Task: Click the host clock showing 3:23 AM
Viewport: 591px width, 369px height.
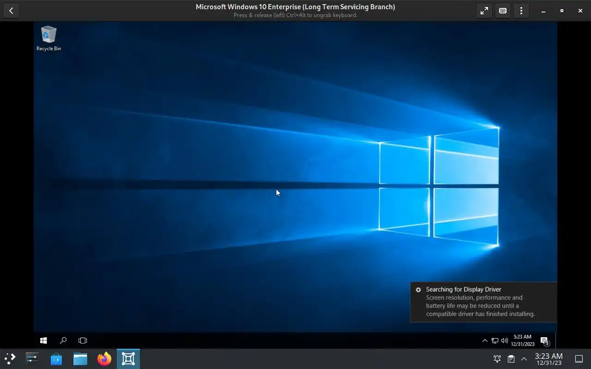Action: tap(549, 359)
